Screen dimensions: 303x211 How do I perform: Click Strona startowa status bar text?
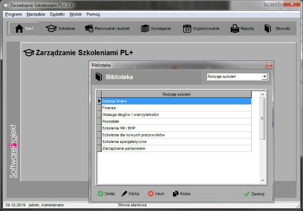coord(132,205)
